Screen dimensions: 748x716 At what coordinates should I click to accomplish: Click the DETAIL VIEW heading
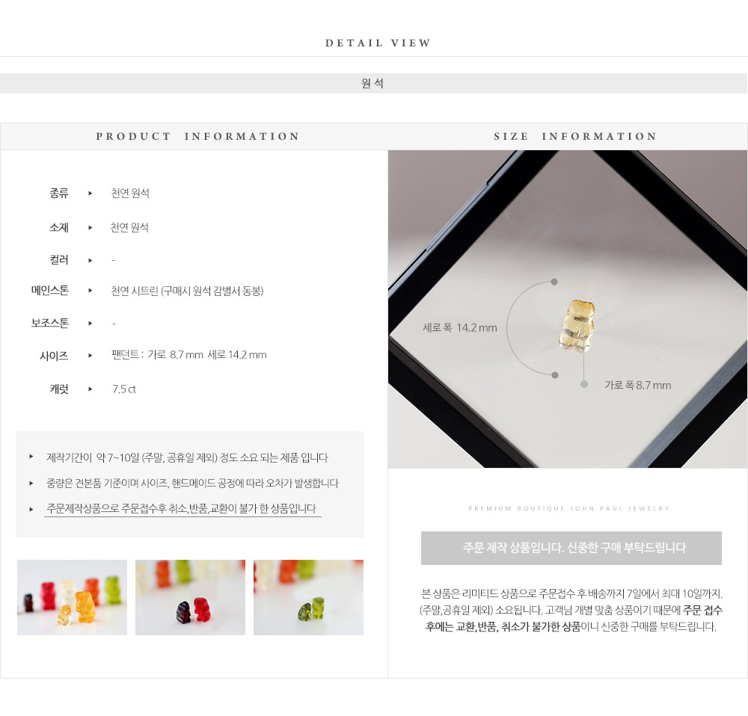coord(378,43)
